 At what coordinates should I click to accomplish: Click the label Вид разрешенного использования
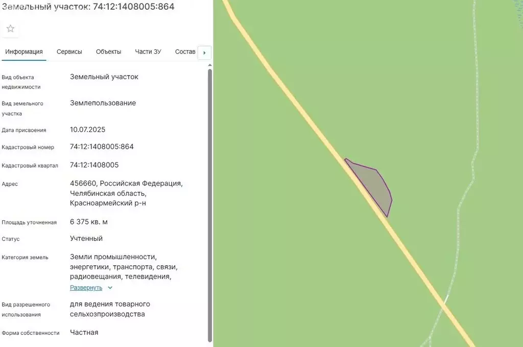point(26,309)
